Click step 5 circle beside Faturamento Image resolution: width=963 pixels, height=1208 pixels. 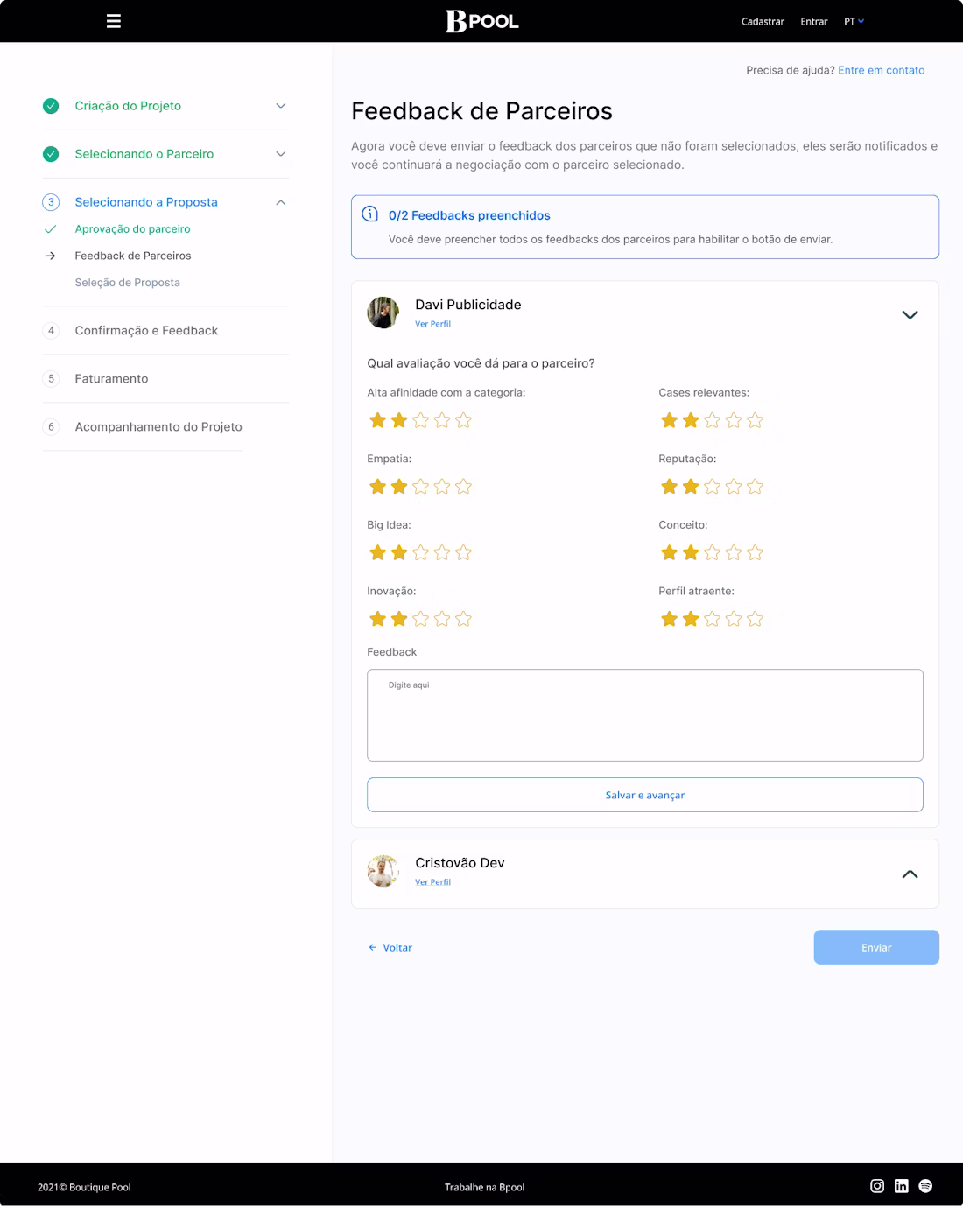pos(51,379)
